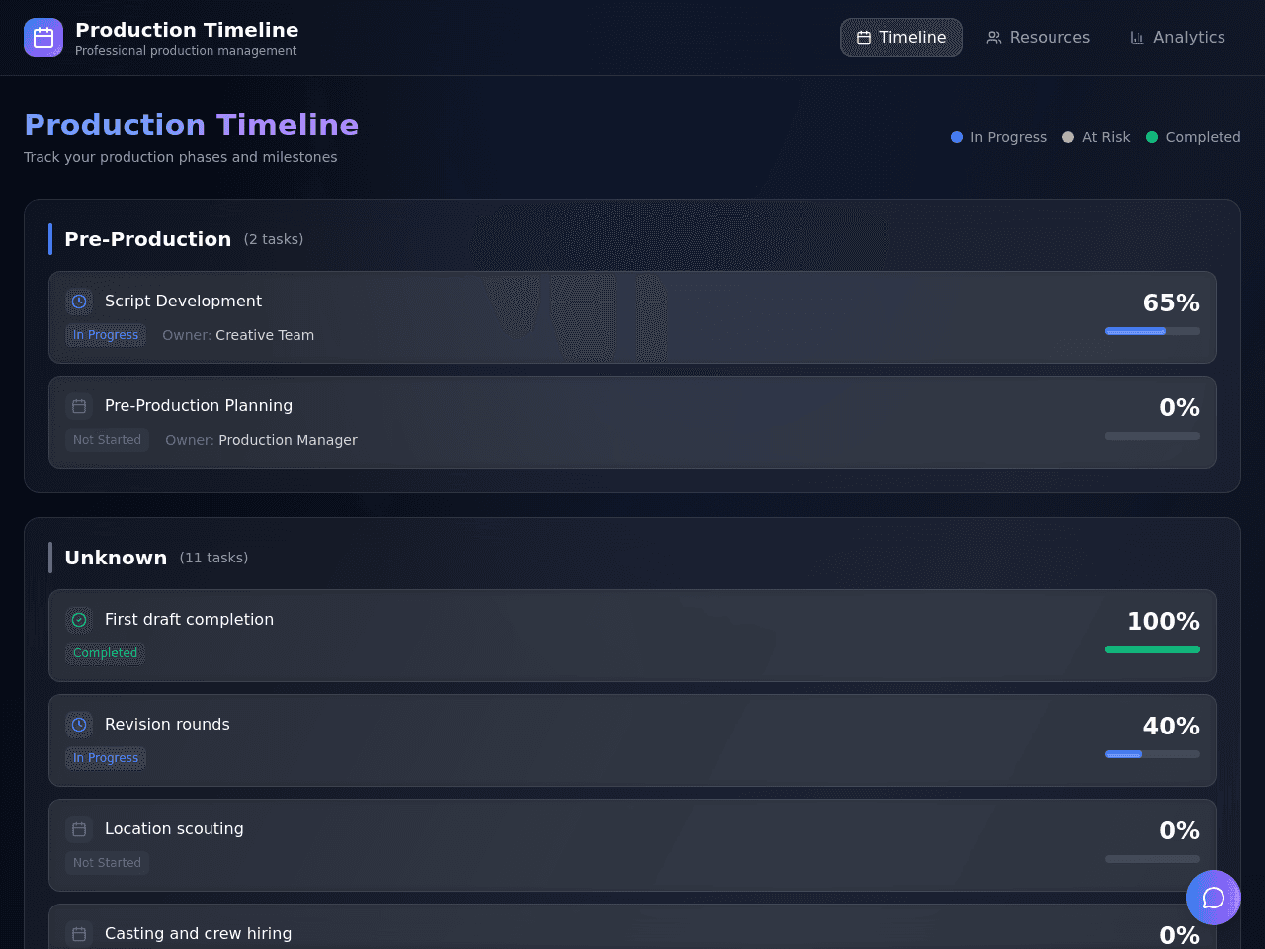The height and width of the screenshot is (949, 1265).
Task: Click the calendar icon in Timeline tab
Action: click(864, 38)
